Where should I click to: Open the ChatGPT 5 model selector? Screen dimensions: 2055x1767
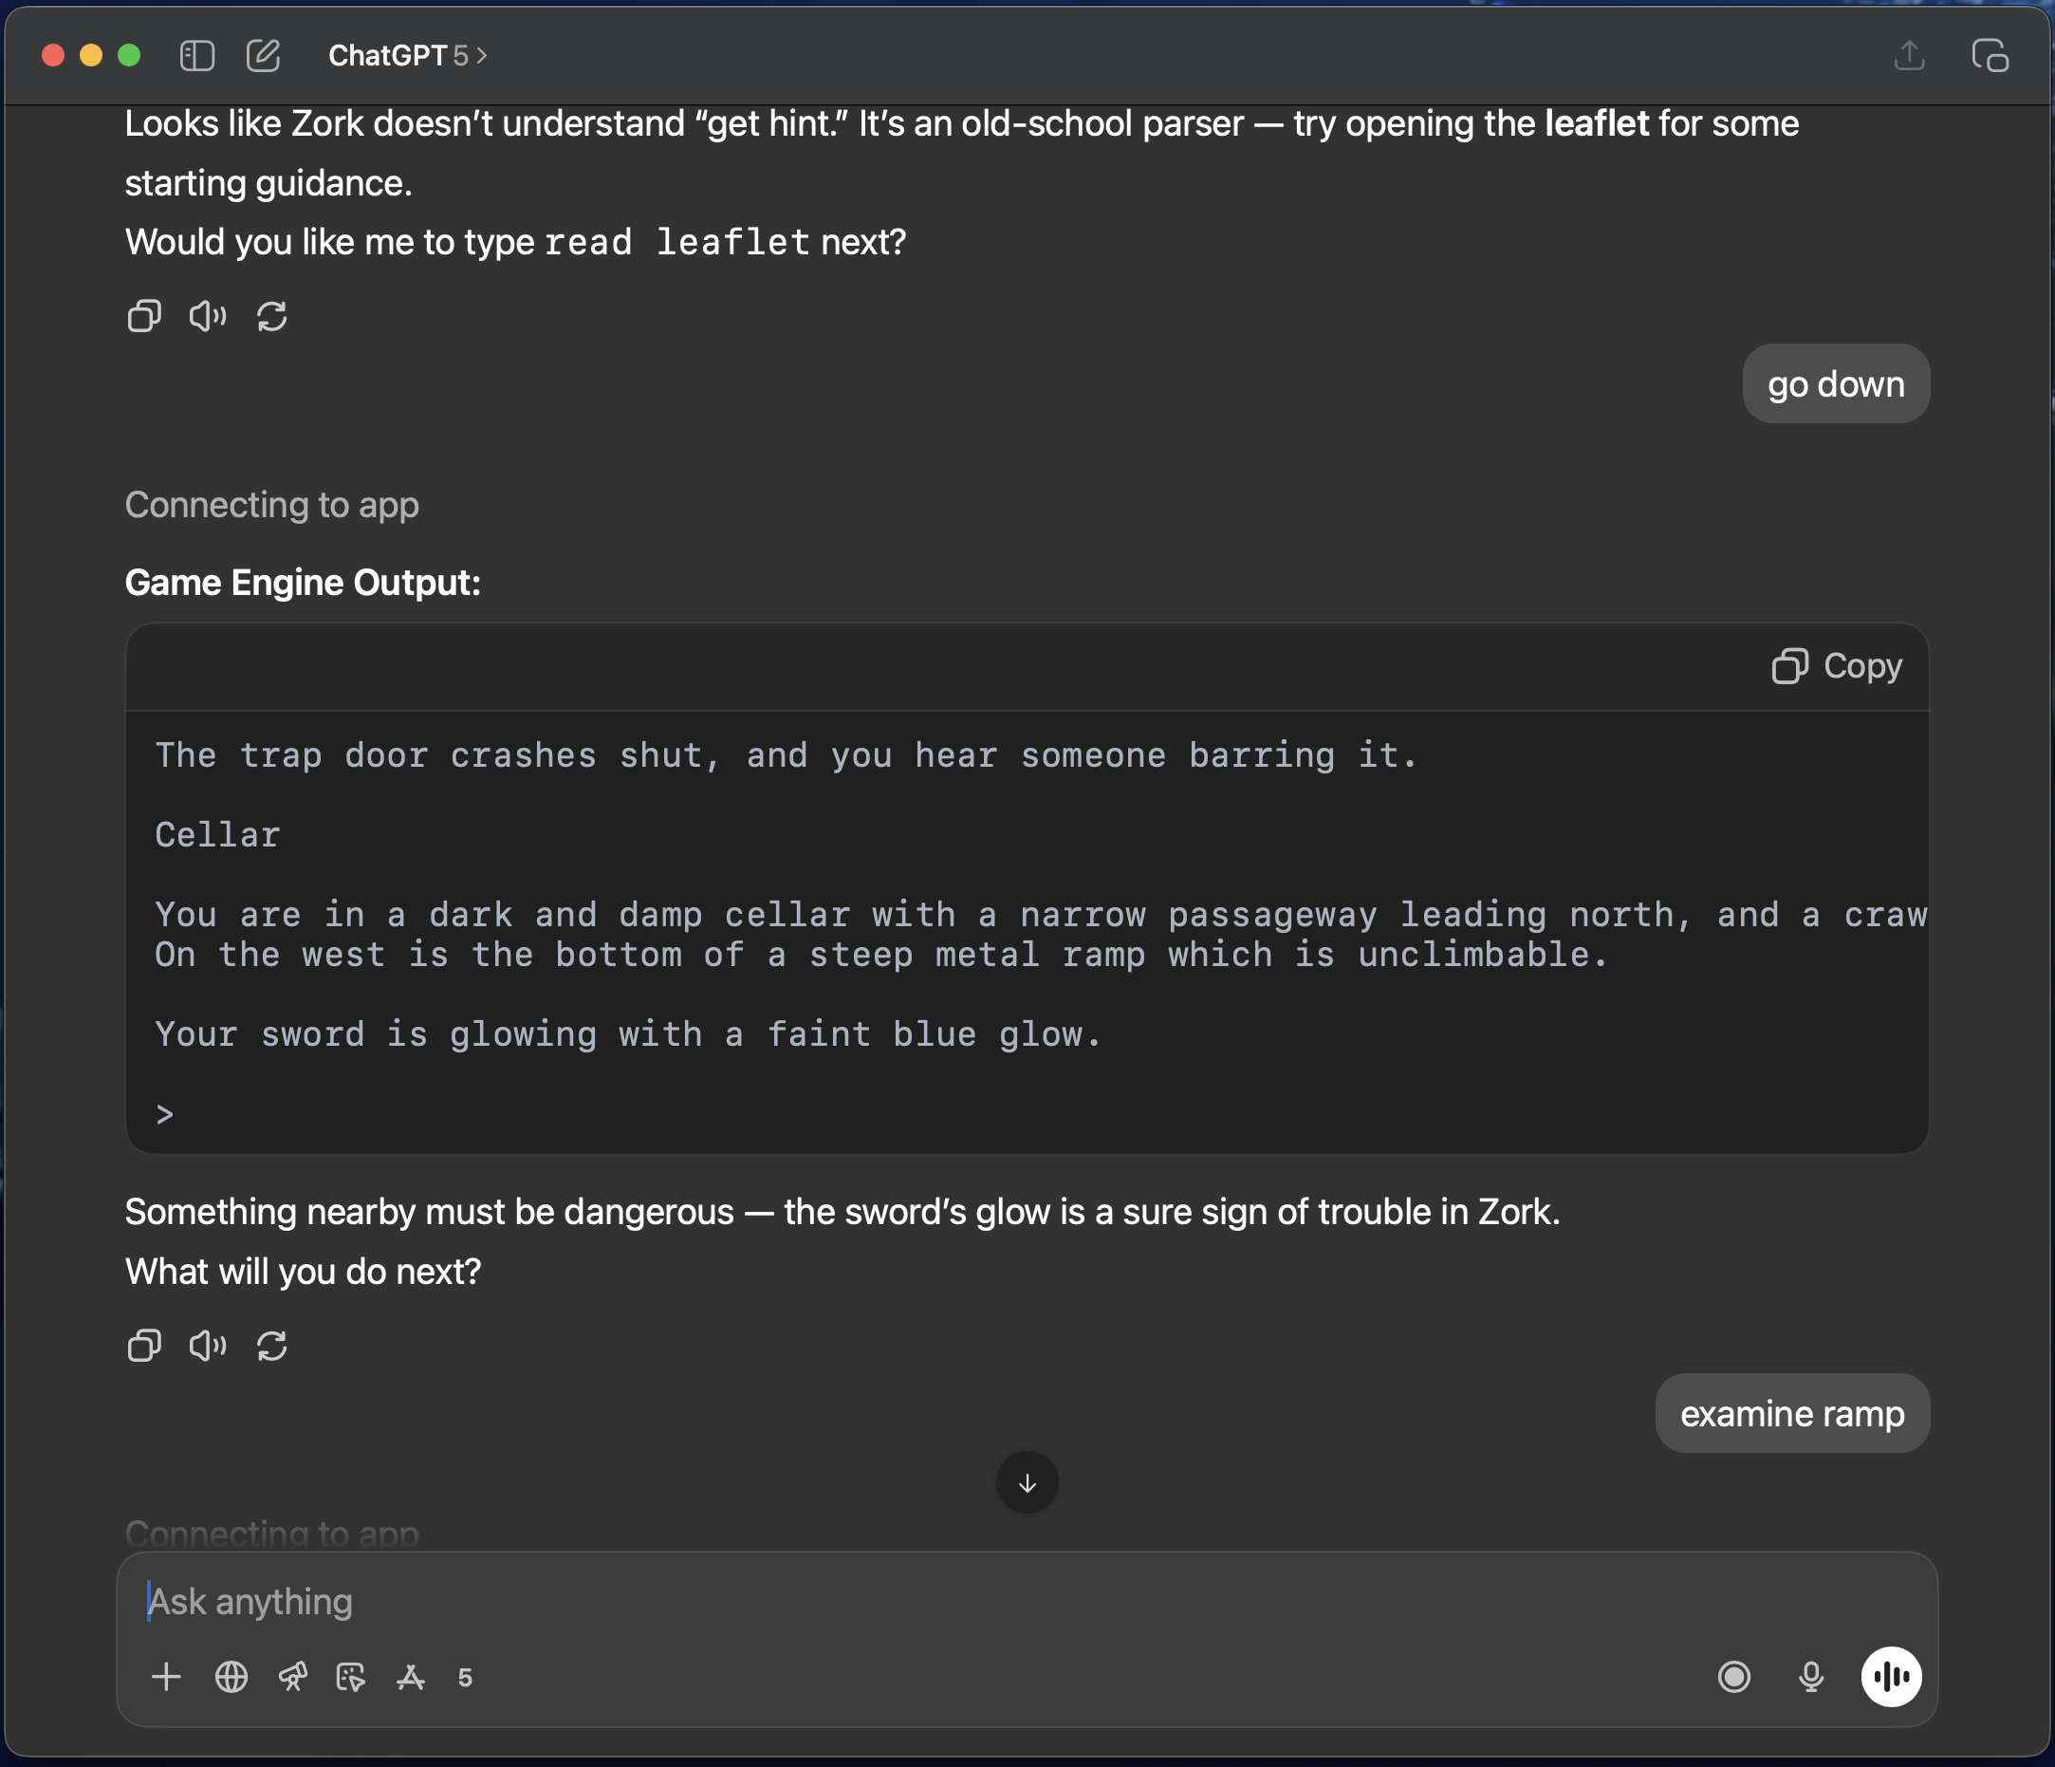407,56
